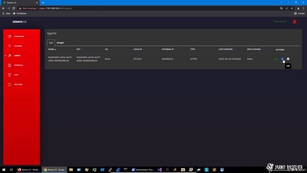Switch to Chrome Deimos C2 taskbar window
This screenshot has height=173, width=307.
pyautogui.click(x=54, y=170)
